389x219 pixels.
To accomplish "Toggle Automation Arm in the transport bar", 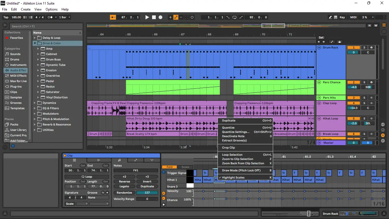I will coord(176,17).
